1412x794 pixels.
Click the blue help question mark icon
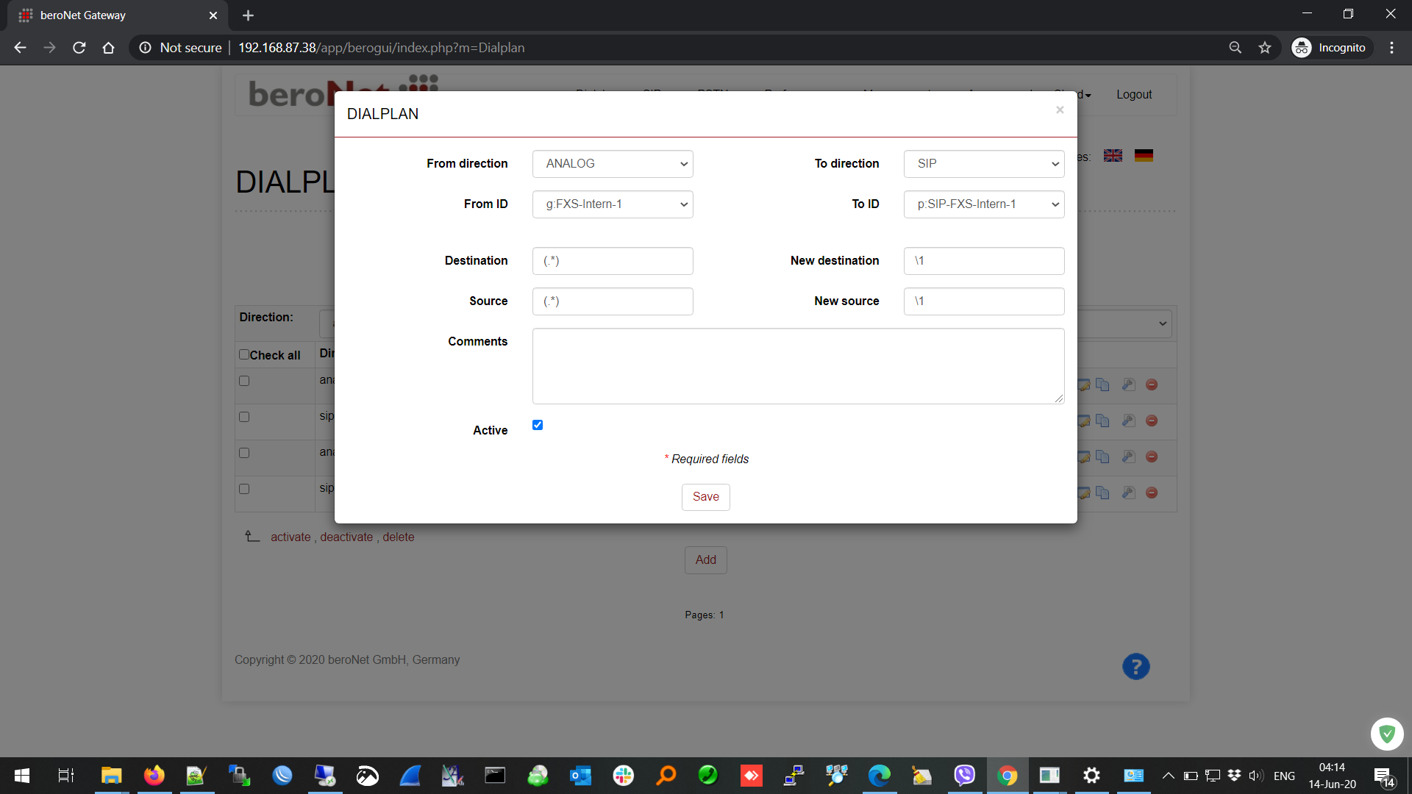click(1135, 667)
